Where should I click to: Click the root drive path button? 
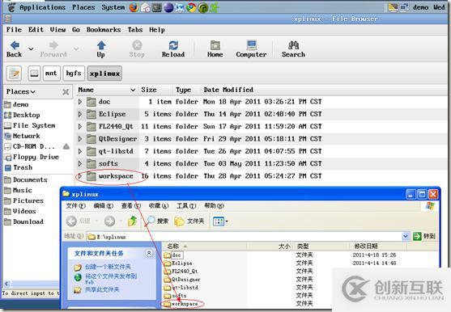34,74
